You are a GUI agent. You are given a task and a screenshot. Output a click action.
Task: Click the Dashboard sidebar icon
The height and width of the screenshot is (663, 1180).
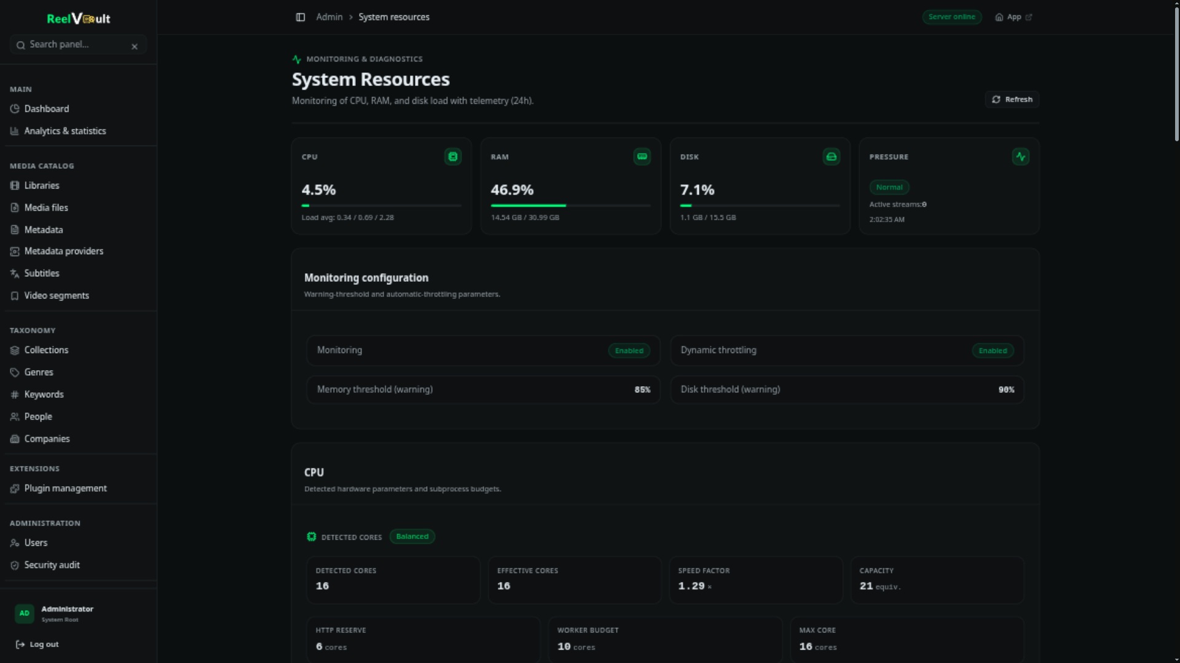[x=15, y=109]
